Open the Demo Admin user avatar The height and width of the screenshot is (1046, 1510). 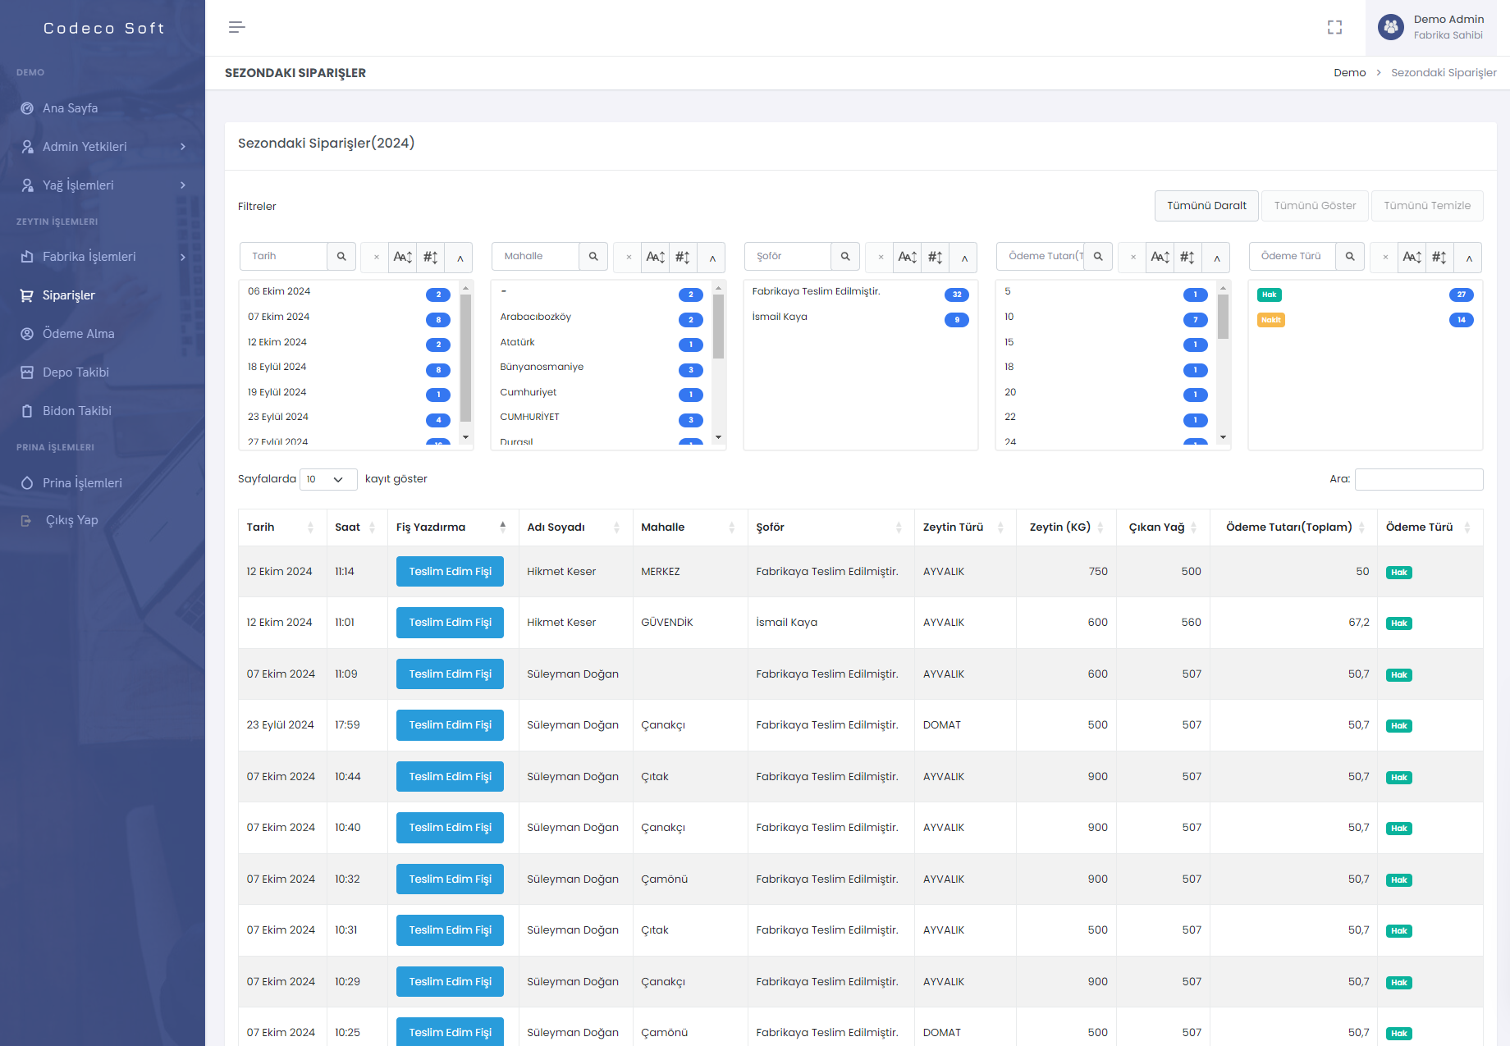[1391, 27]
